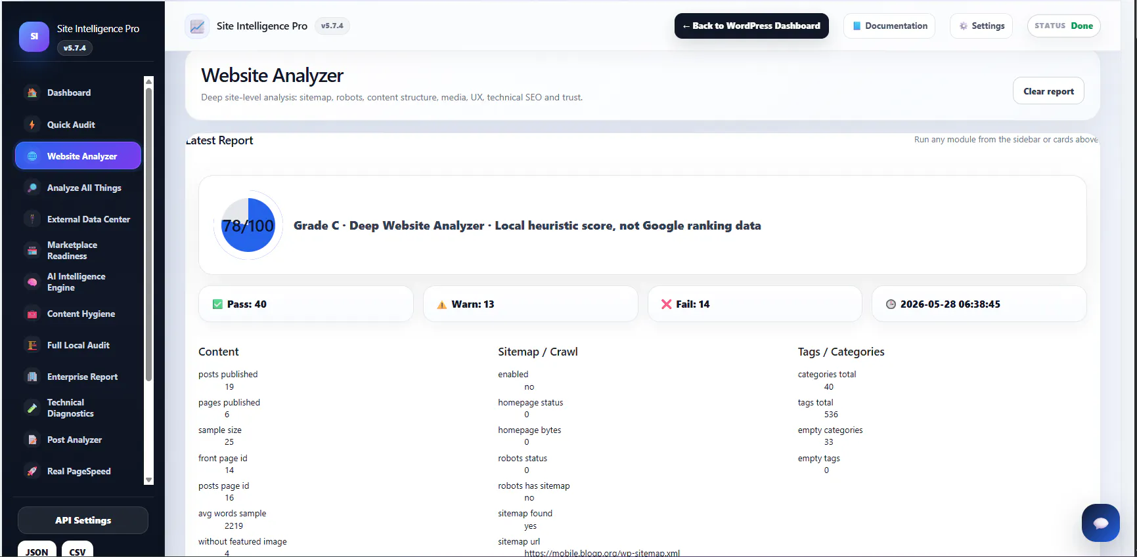Click the v5.7.4 badge in the header

point(332,26)
